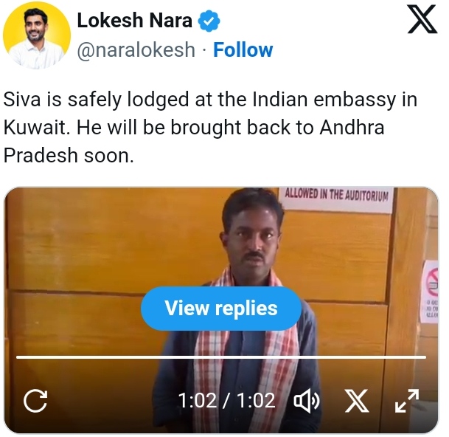Click the end of the video progress bar
This screenshot has width=449, height=437.
pos(425,357)
